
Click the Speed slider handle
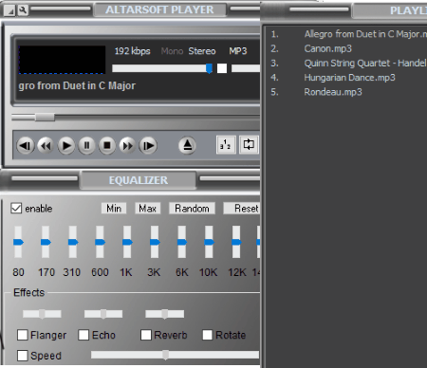[165, 355]
